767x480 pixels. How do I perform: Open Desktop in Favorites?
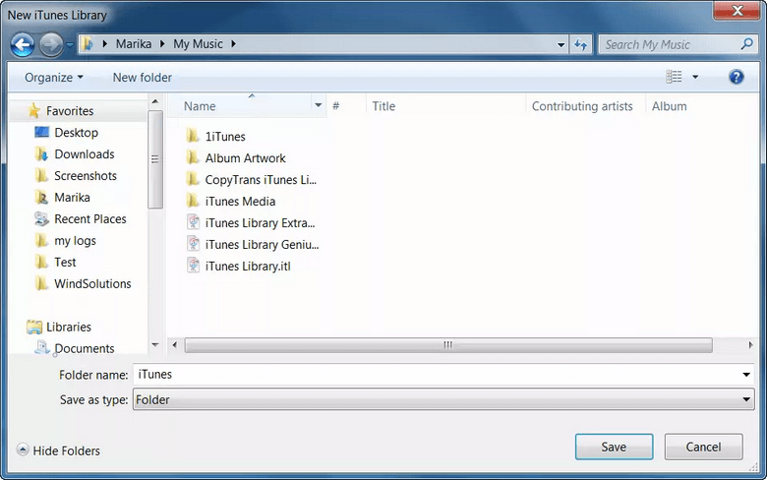(77, 133)
